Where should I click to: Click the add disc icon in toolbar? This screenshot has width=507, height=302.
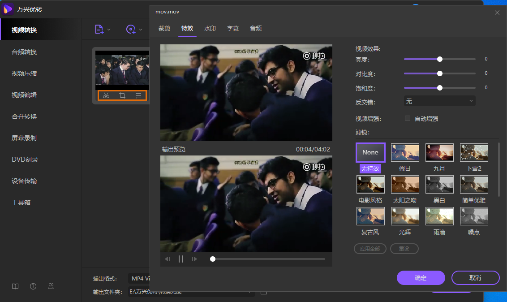pyautogui.click(x=131, y=29)
